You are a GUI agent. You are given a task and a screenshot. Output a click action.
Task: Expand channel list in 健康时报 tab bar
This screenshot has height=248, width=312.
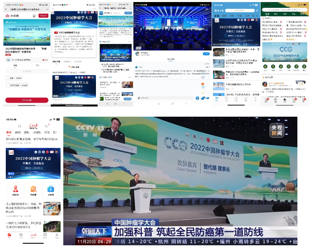click(x=258, y=16)
